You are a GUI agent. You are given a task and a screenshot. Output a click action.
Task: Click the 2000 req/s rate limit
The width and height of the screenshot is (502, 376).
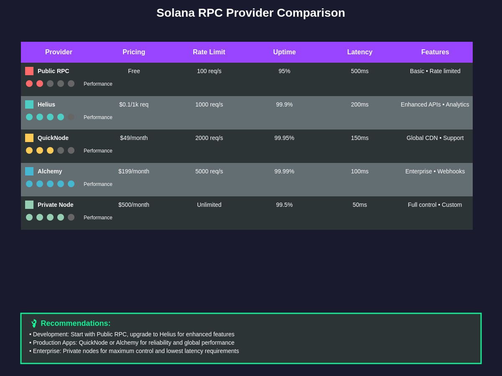click(x=209, y=138)
